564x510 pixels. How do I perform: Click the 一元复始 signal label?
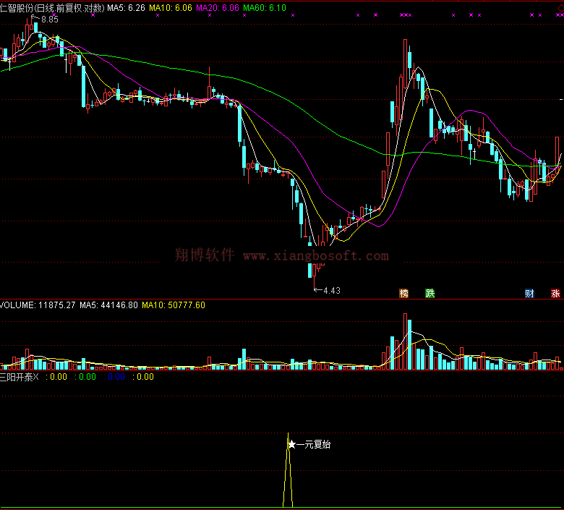coord(313,444)
